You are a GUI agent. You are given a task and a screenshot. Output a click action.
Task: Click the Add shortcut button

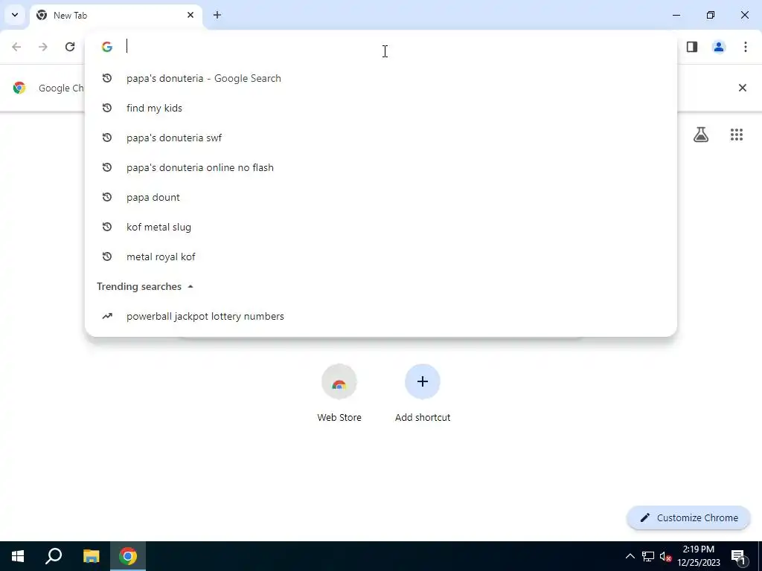423,393
